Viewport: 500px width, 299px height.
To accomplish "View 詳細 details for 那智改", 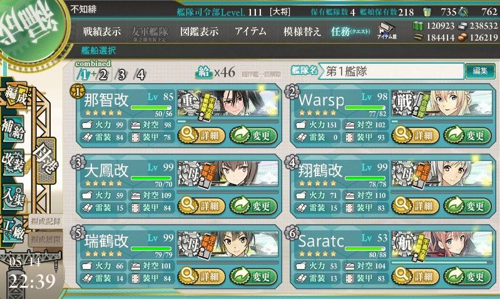I will pos(202,135).
